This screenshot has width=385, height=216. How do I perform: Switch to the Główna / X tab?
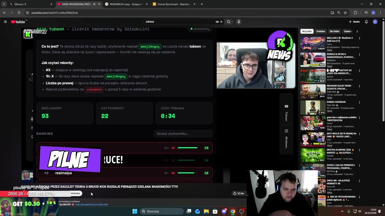click(x=30, y=4)
